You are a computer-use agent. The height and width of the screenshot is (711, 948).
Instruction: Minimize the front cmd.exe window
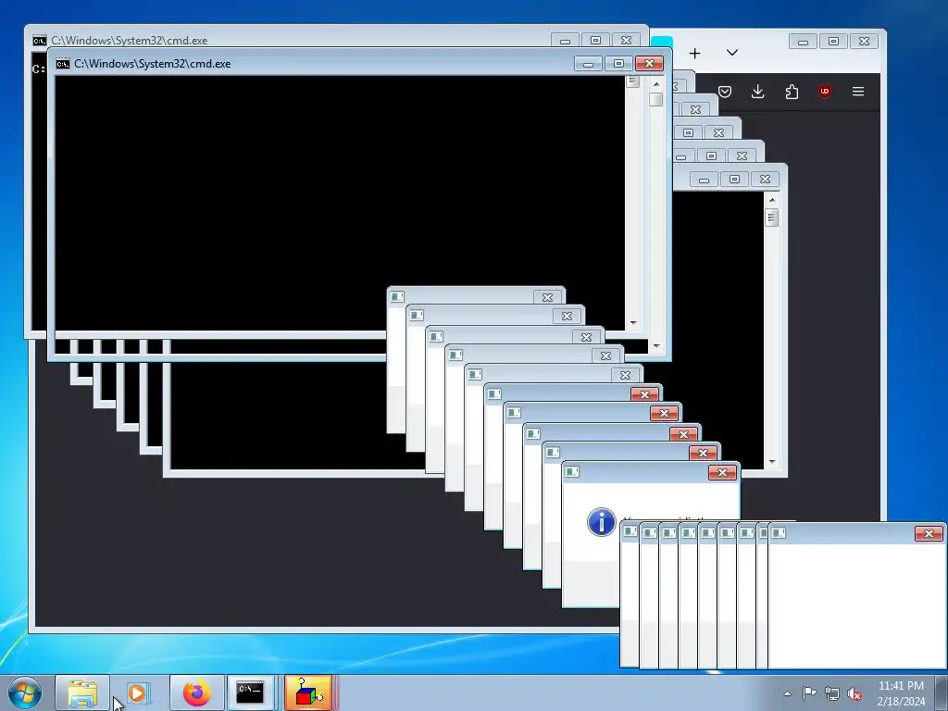pos(588,64)
